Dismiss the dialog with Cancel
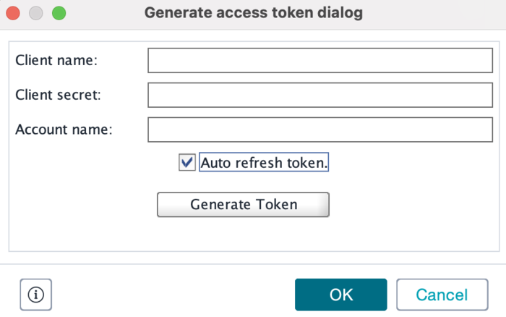 [x=442, y=295]
